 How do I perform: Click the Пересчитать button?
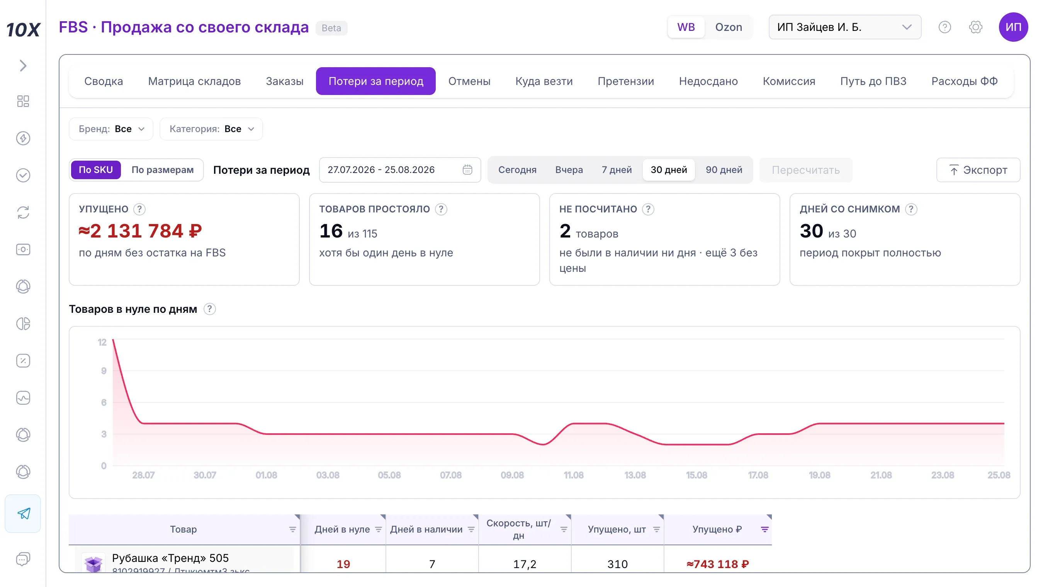click(805, 170)
